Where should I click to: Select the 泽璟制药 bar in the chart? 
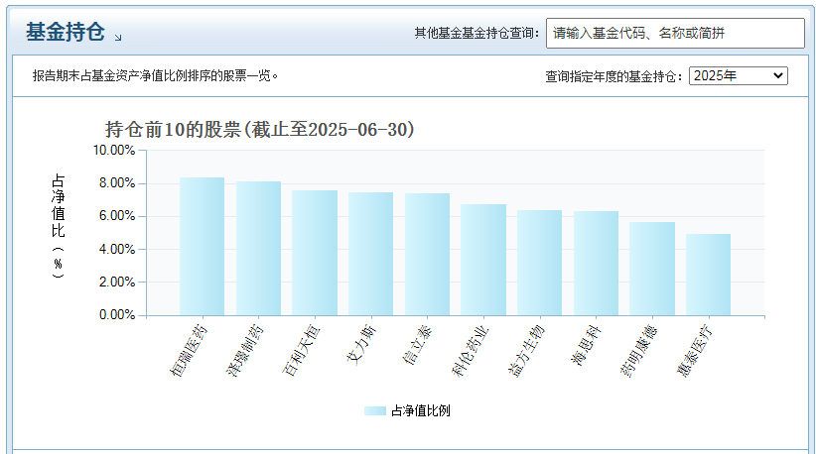(x=258, y=248)
